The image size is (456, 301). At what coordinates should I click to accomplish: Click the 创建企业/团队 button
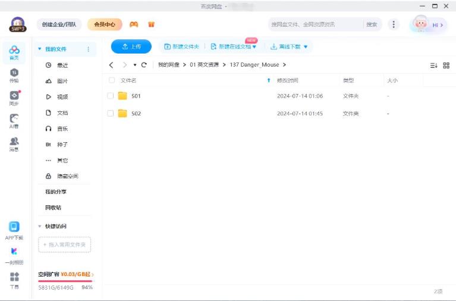point(59,24)
